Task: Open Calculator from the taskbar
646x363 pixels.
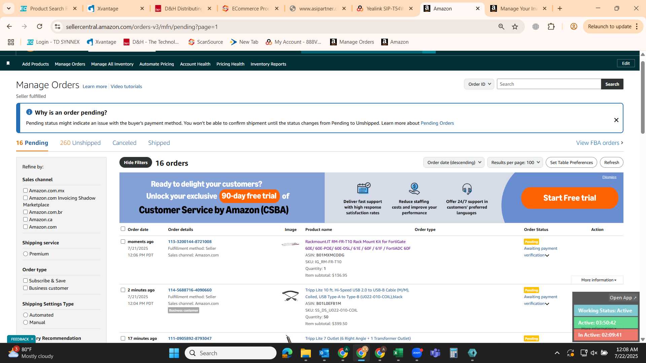Action: coord(454,353)
